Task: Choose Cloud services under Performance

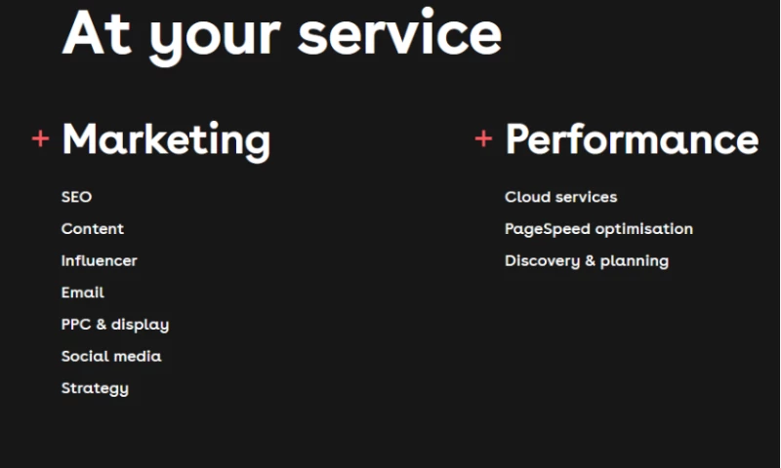Action: (560, 197)
